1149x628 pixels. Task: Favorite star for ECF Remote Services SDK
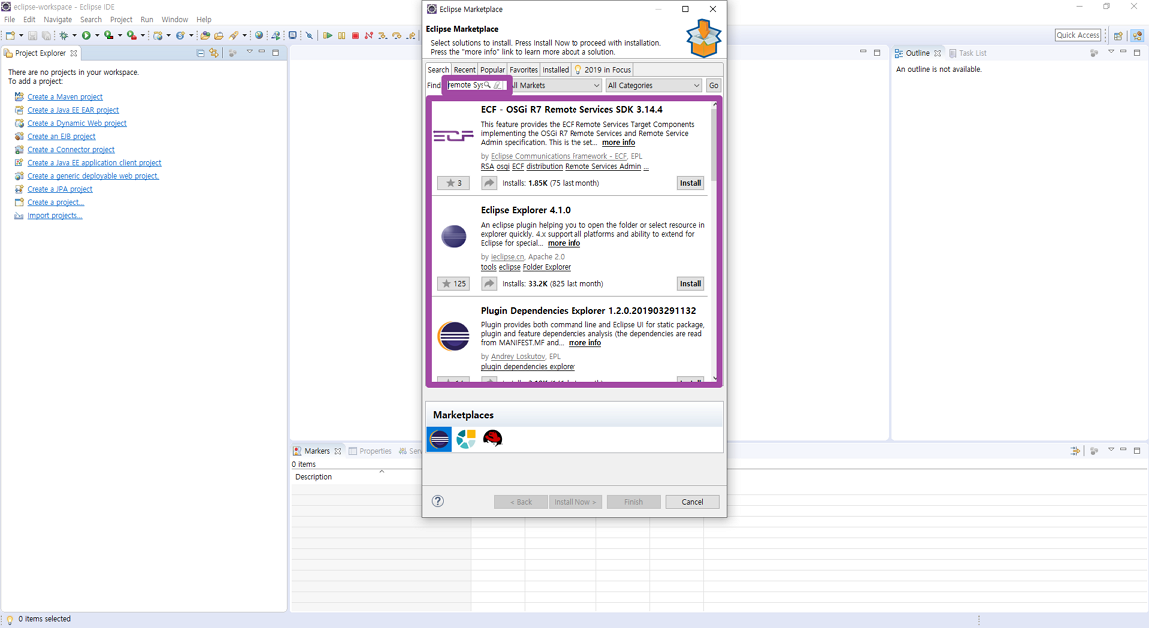(x=453, y=183)
